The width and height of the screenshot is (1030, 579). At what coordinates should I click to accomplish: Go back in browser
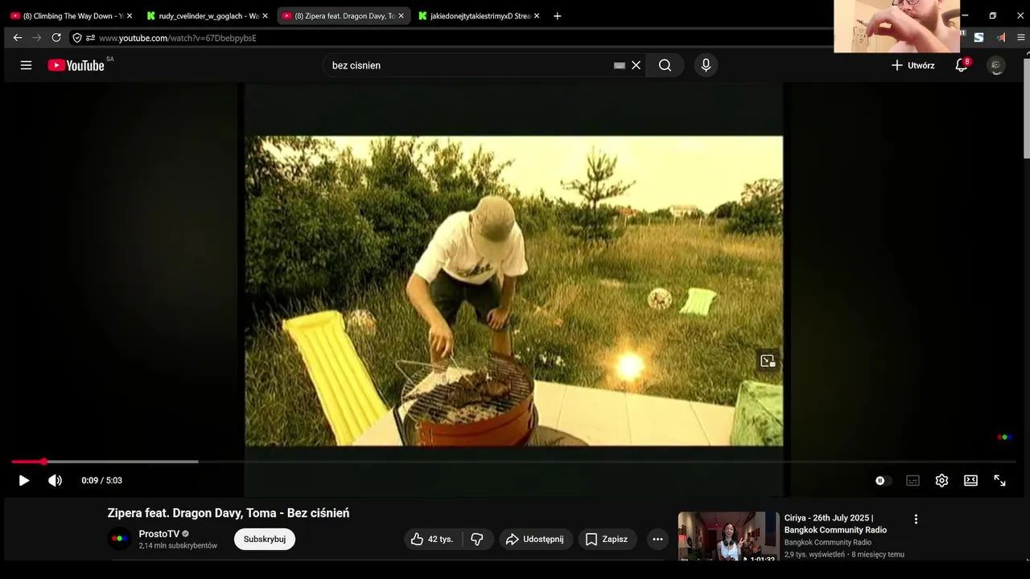point(18,38)
